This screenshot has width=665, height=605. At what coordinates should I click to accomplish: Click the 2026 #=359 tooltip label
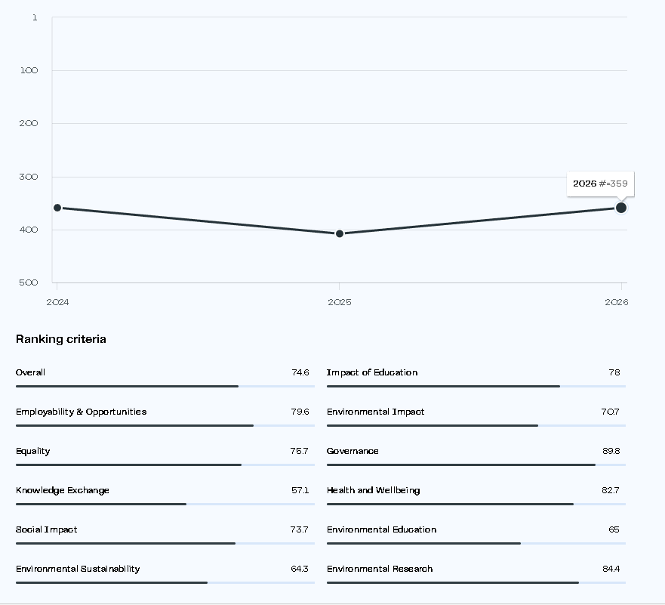600,184
